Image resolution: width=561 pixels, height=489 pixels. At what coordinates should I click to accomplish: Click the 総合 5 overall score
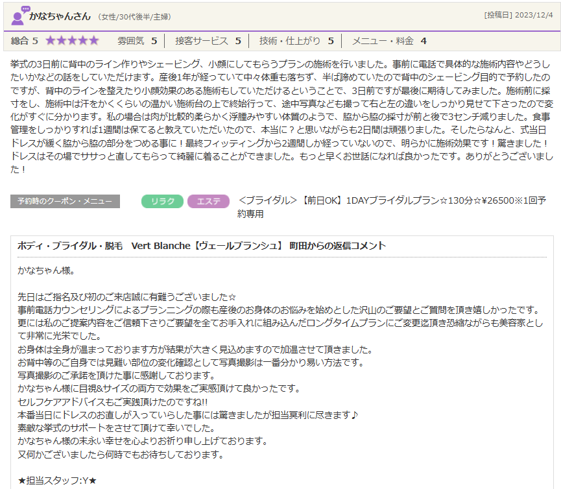pos(25,41)
